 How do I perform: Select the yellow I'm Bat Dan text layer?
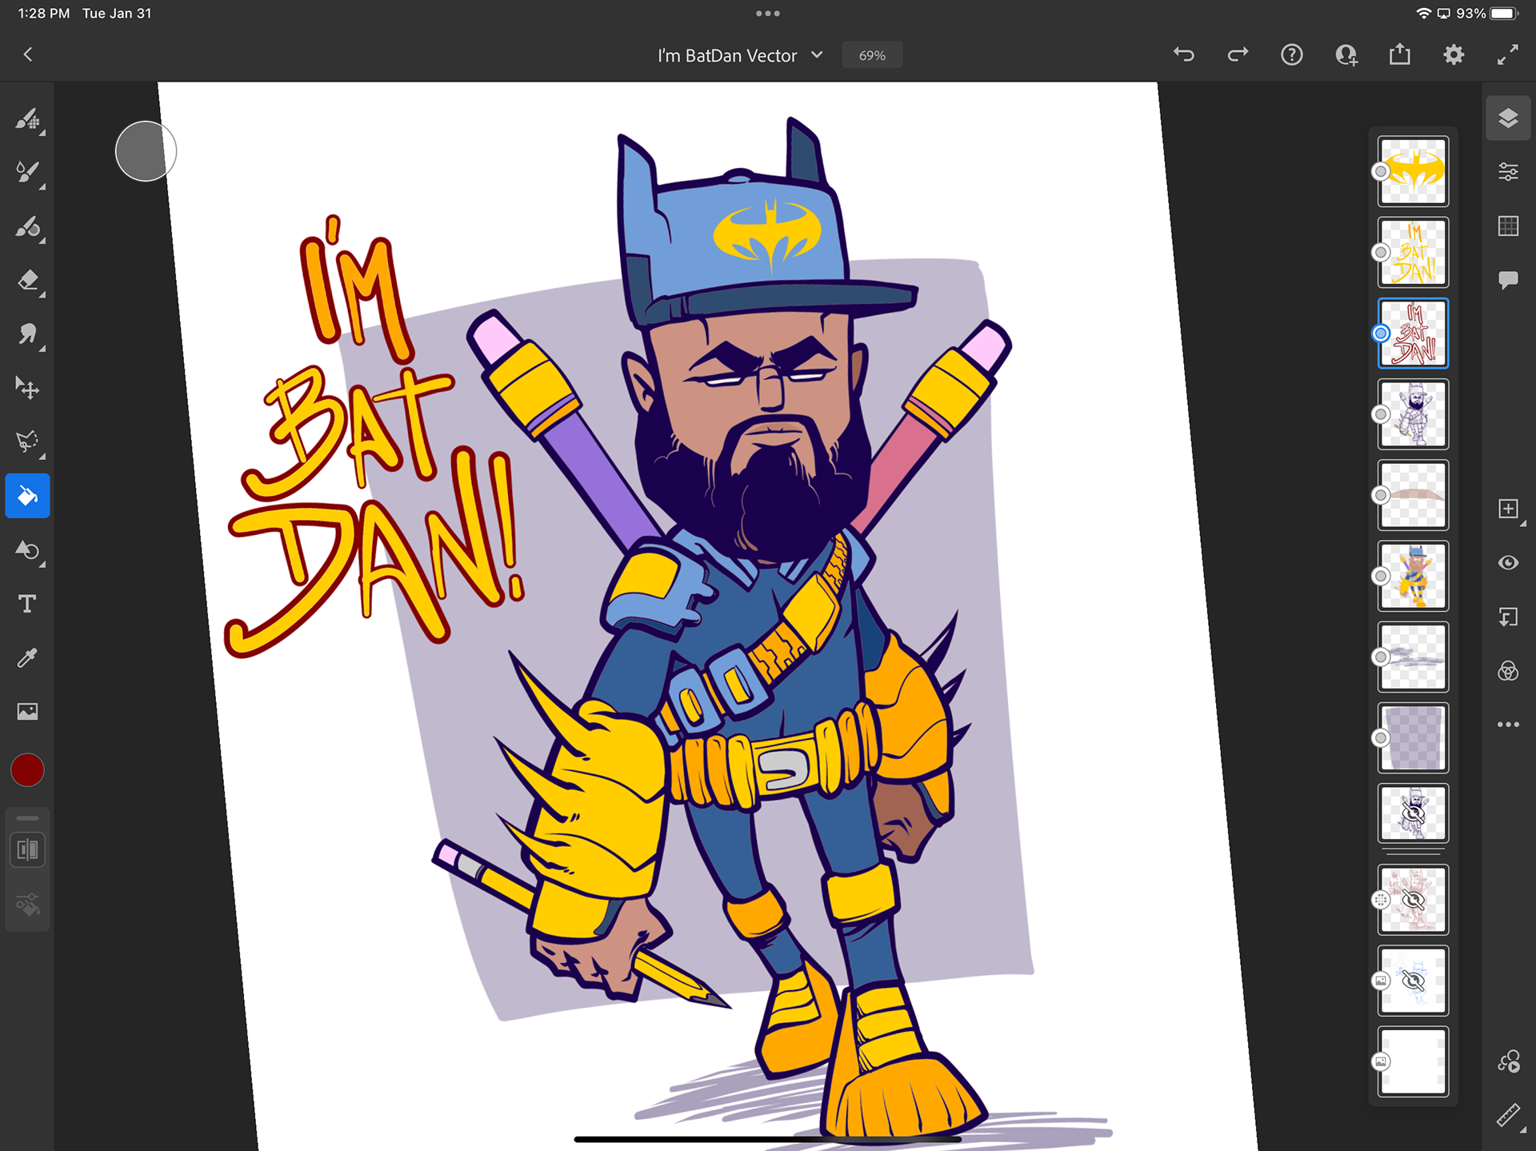[1414, 253]
